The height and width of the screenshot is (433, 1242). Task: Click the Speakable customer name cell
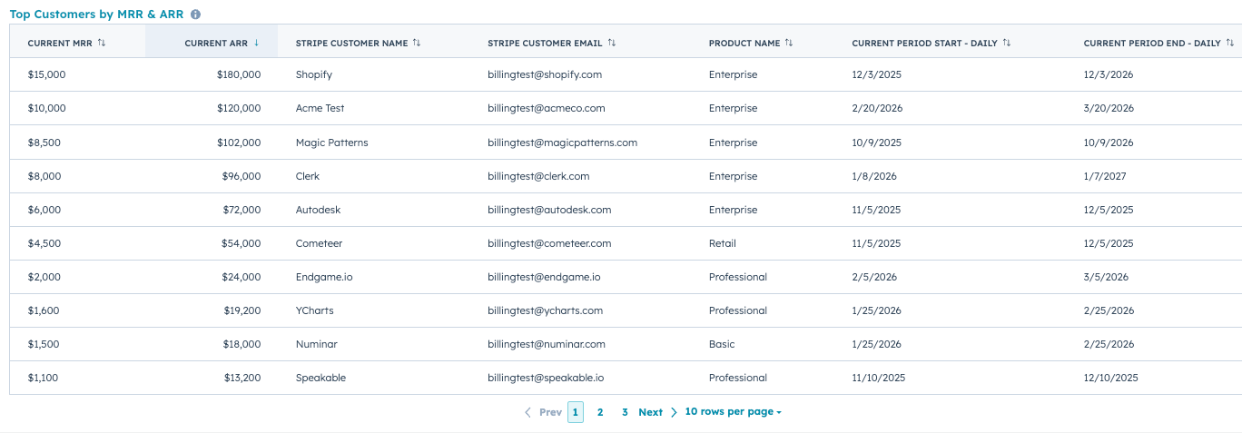tap(320, 378)
